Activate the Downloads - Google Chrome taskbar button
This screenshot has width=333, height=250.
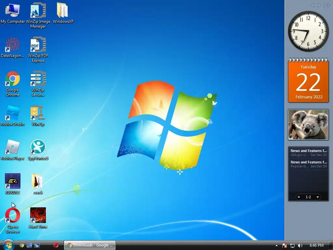click(x=90, y=245)
